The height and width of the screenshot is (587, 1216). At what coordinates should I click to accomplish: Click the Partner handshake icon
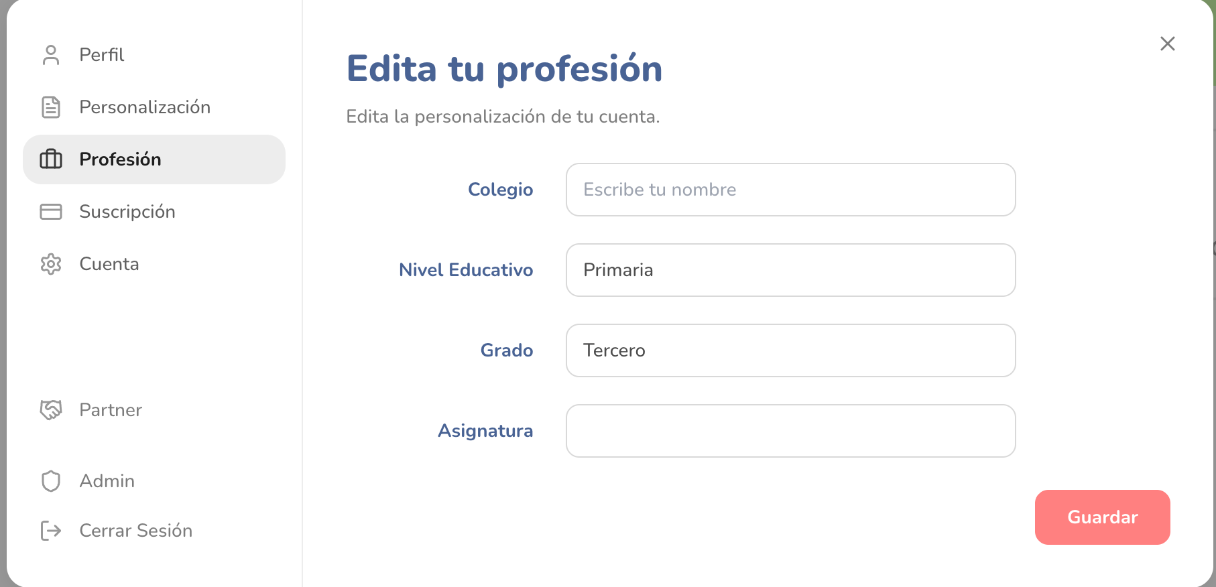pos(51,410)
